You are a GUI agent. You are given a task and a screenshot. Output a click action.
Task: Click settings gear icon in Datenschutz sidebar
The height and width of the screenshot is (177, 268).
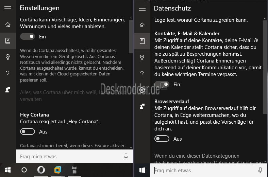143,90
